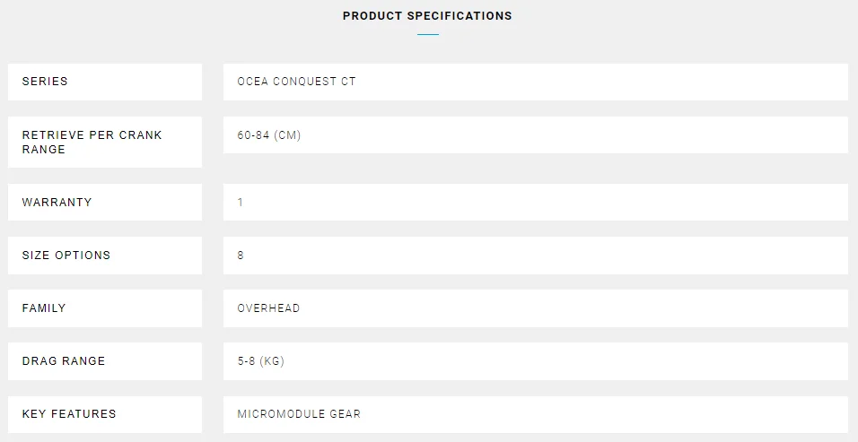This screenshot has height=442, width=858.
Task: Click the 5-8 drag range value
Action: tap(247, 361)
